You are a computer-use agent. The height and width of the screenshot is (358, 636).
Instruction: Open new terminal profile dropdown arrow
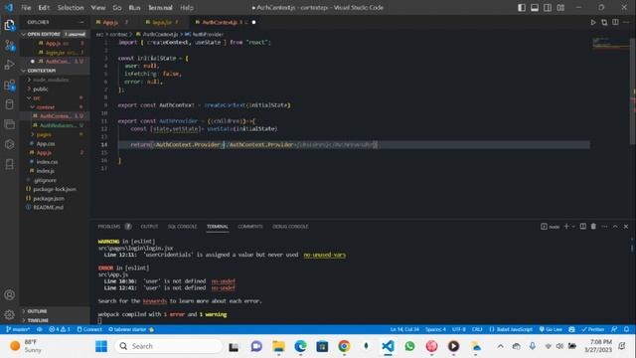[573, 227]
